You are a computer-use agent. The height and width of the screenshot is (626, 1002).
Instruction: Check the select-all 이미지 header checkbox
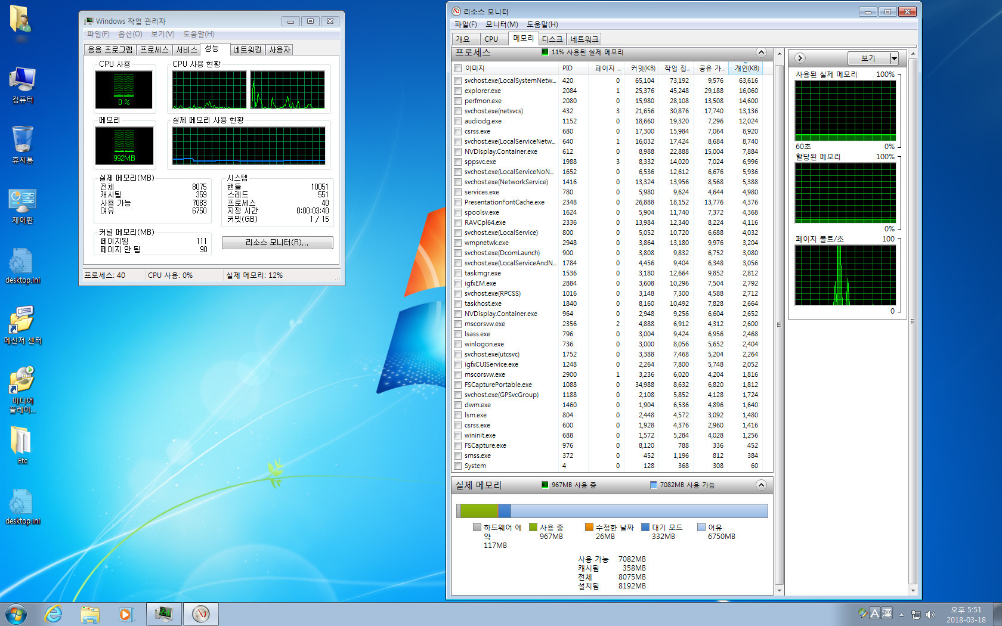click(x=458, y=68)
